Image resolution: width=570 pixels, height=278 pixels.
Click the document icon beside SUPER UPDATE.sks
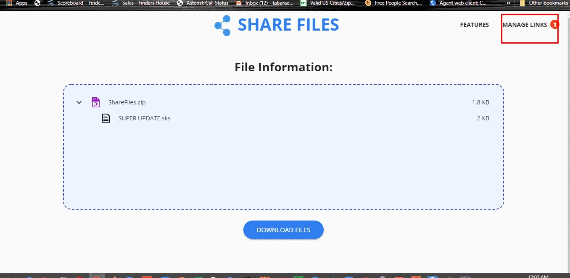(x=106, y=118)
